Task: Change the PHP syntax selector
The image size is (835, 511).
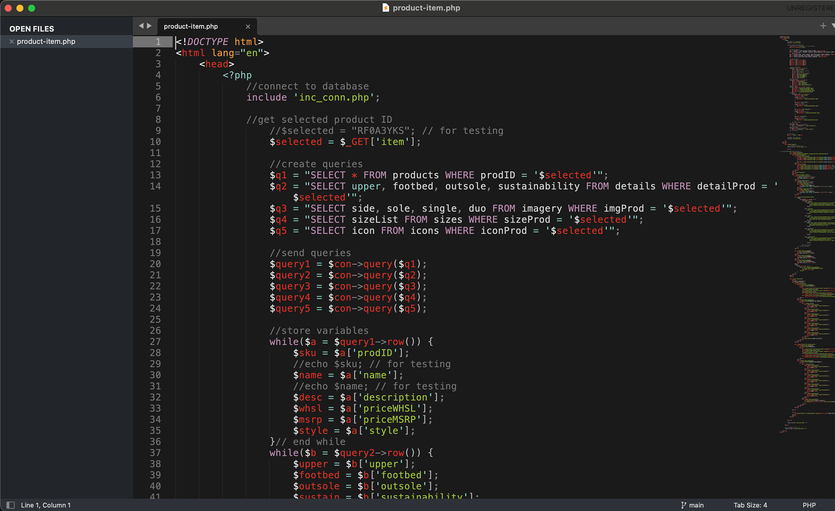Action: point(809,505)
